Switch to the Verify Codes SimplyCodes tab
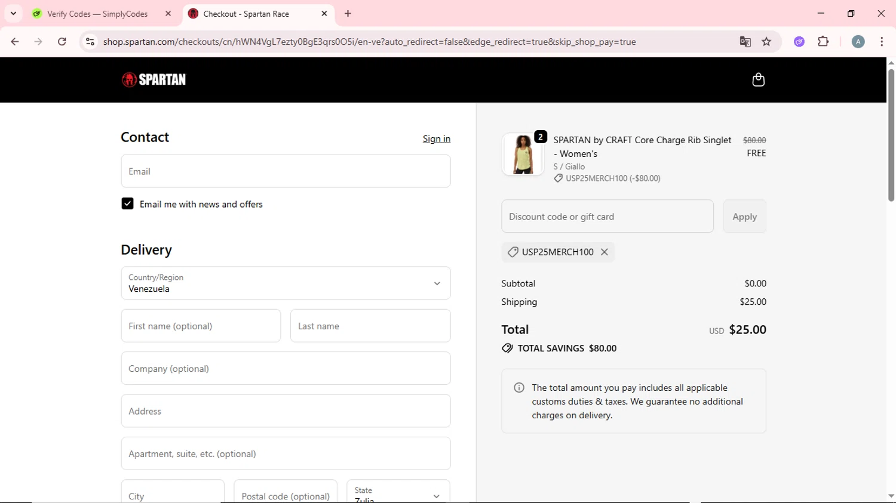 (x=97, y=14)
